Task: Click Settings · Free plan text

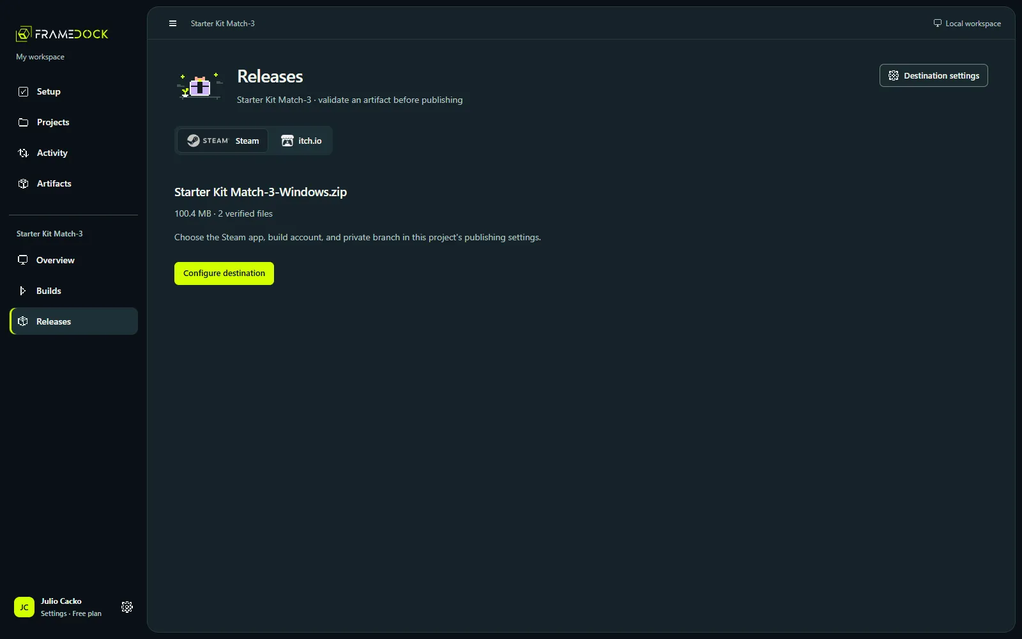Action: click(x=71, y=613)
